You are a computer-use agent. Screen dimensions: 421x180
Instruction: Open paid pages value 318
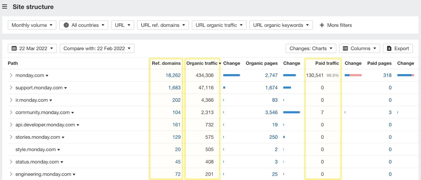coord(387,75)
